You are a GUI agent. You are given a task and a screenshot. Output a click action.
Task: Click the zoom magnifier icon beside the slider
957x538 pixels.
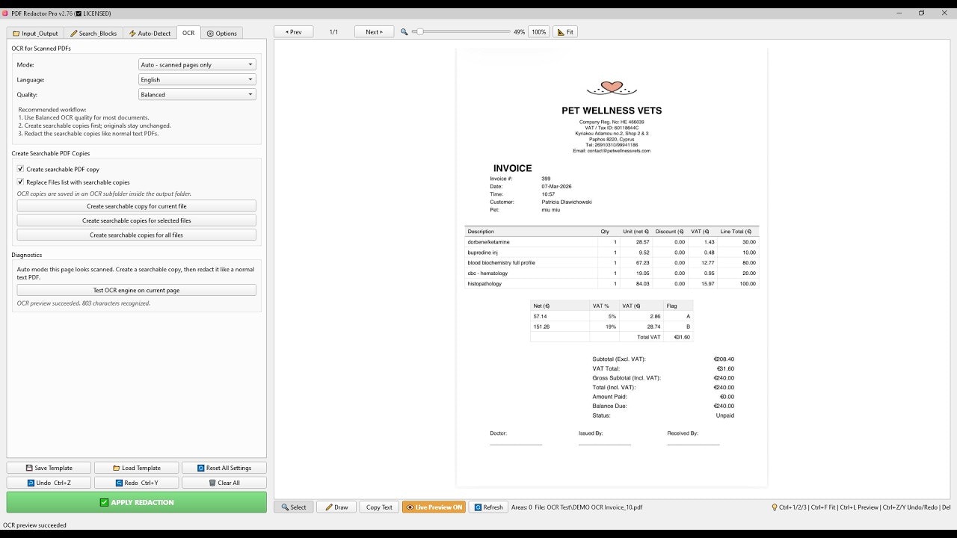[x=404, y=32]
